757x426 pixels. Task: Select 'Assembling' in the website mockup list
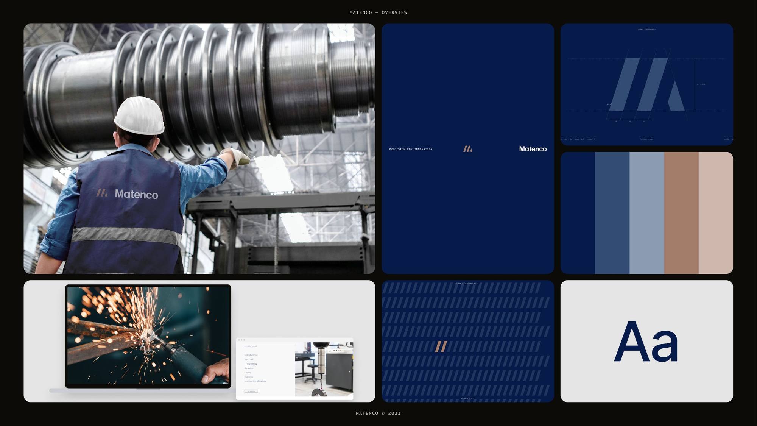252,364
